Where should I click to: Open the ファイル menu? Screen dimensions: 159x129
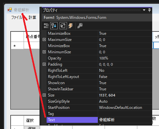(17, 18)
